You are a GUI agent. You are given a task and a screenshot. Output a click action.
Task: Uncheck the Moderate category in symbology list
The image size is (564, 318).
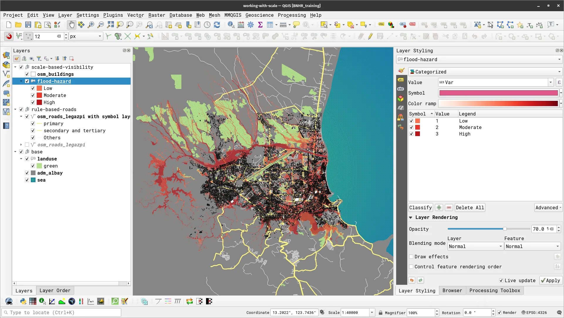pos(412,127)
